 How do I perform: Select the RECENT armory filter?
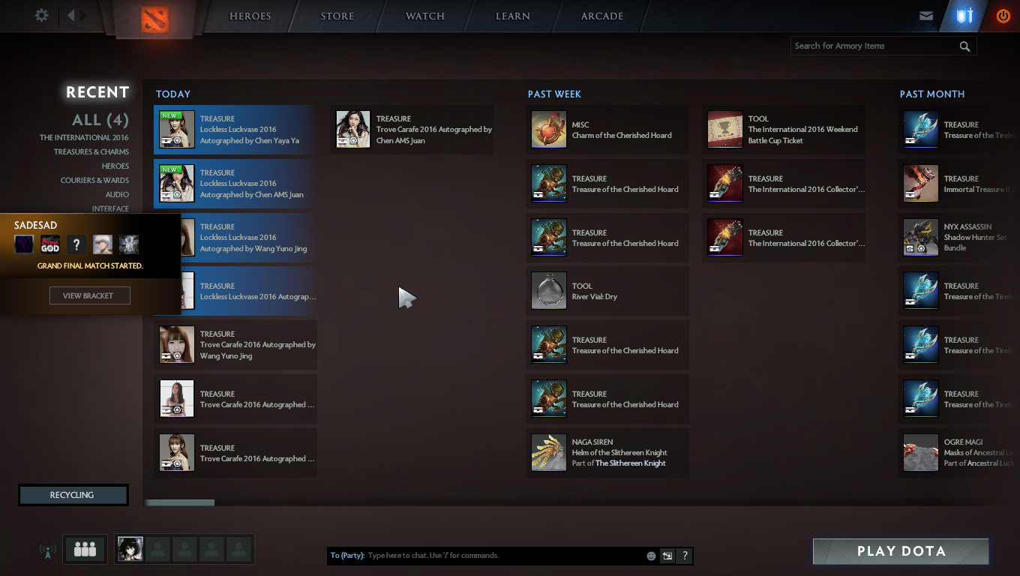click(97, 92)
